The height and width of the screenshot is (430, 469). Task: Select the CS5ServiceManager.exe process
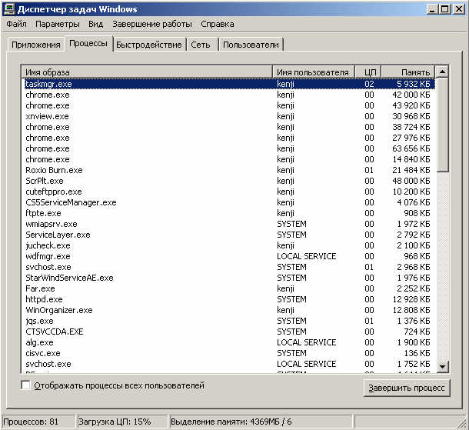pyautogui.click(x=229, y=202)
